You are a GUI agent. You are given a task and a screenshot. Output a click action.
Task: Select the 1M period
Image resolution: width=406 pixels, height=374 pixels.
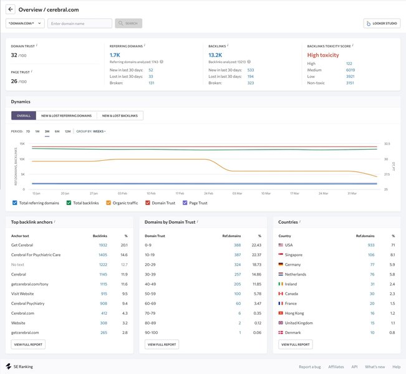coord(37,132)
